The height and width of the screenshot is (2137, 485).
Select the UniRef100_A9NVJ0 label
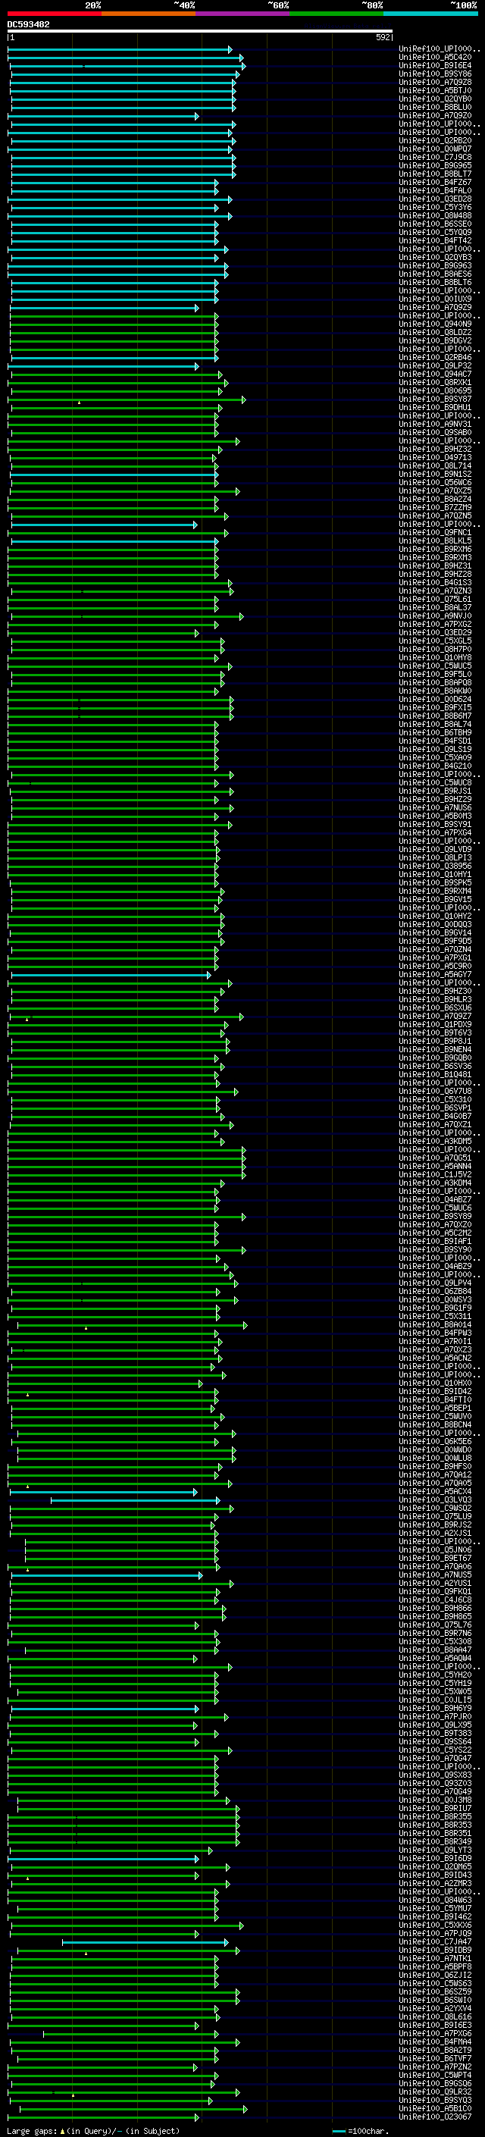pos(435,616)
